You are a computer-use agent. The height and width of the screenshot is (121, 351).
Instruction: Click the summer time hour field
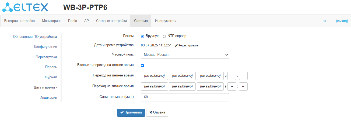231,76
